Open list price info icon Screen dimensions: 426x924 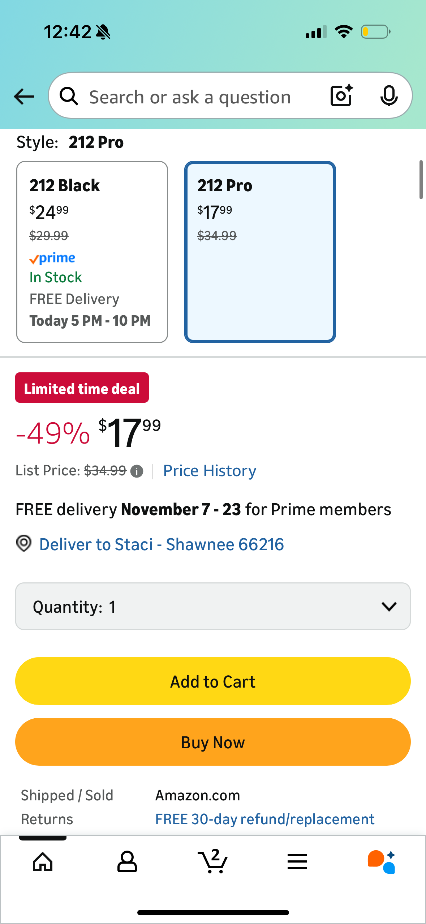click(x=137, y=471)
